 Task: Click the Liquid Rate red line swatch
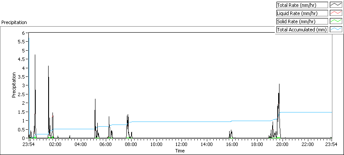pyautogui.click(x=336, y=13)
